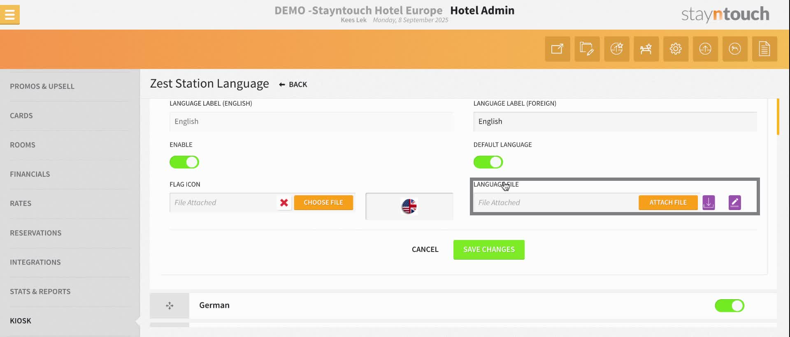Click the bed with star icon

pos(646,49)
